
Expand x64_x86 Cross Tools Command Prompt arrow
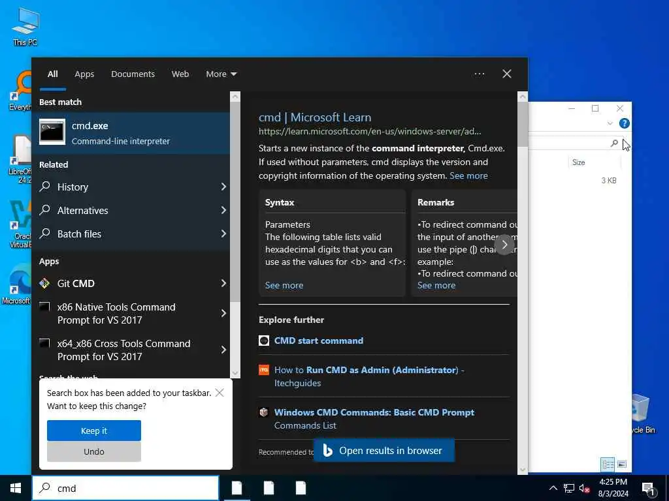223,350
